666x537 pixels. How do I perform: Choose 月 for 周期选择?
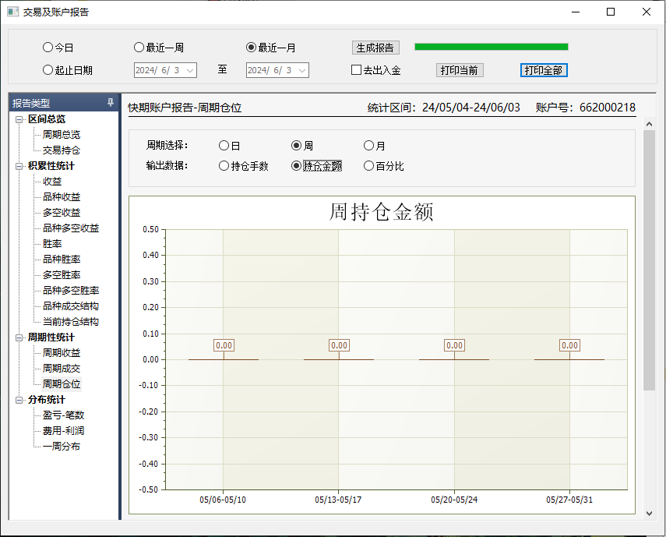click(x=369, y=146)
